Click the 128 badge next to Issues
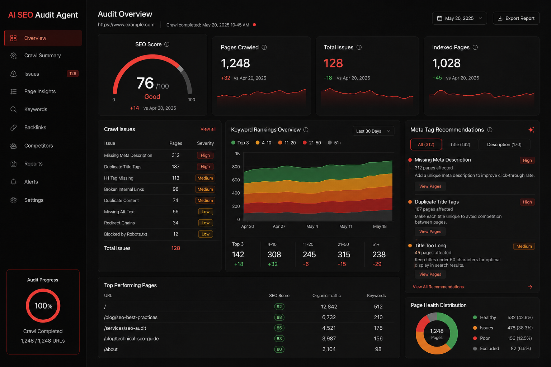 click(72, 73)
